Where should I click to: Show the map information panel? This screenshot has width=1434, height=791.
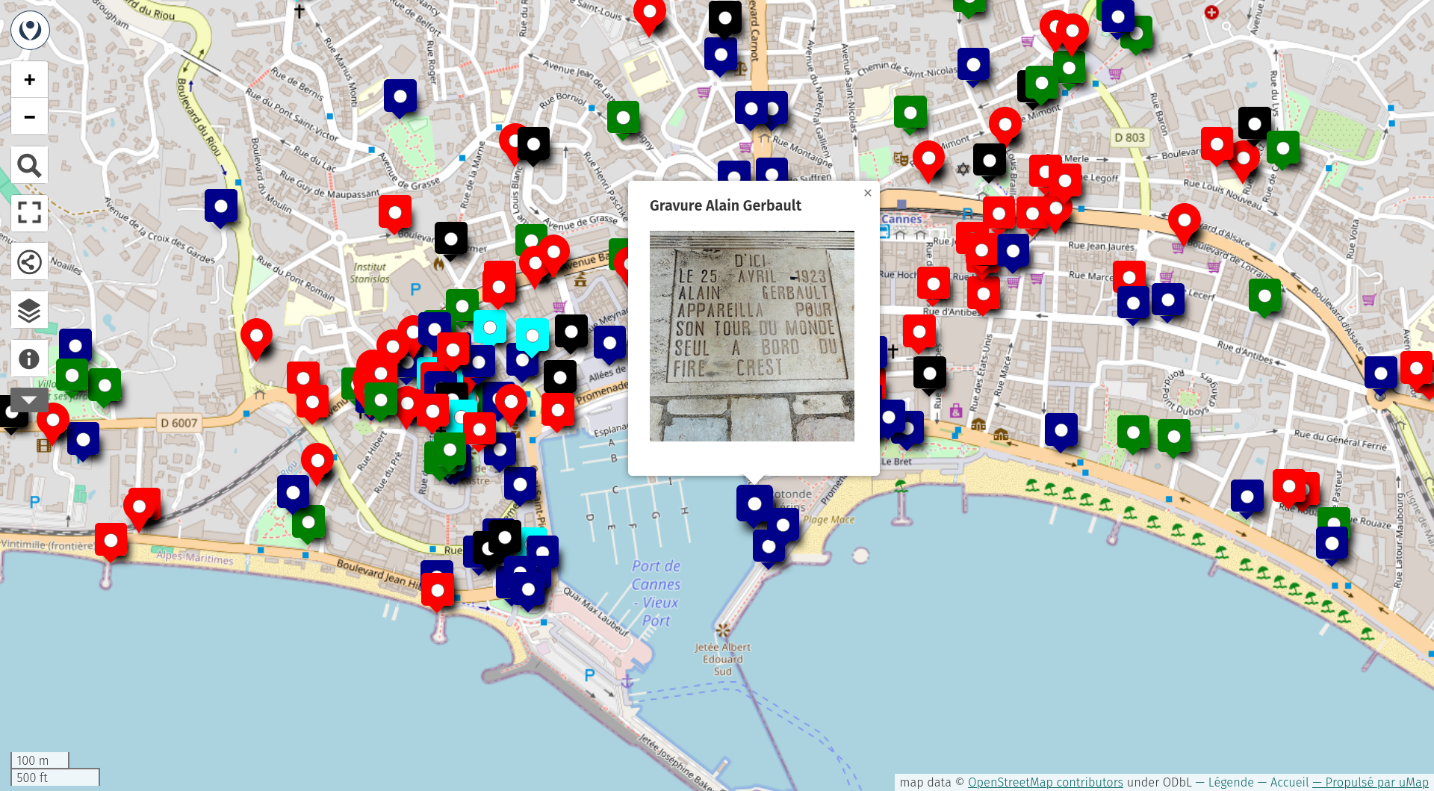(x=30, y=359)
